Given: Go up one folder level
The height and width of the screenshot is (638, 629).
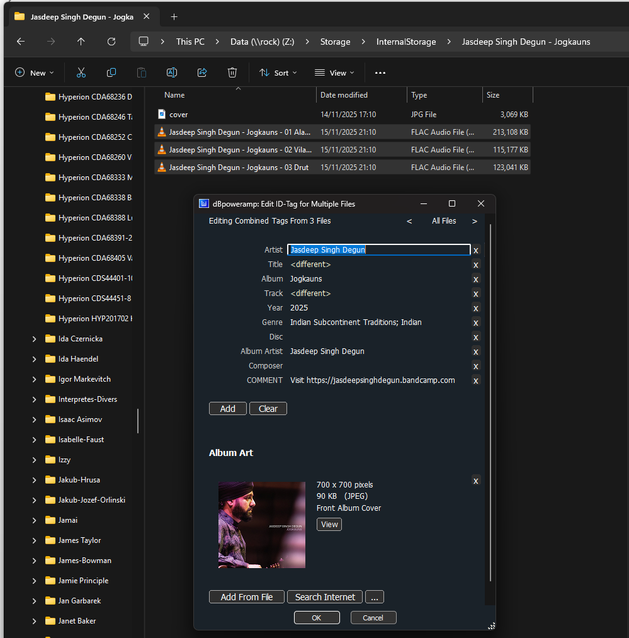Looking at the screenshot, I should pyautogui.click(x=81, y=42).
